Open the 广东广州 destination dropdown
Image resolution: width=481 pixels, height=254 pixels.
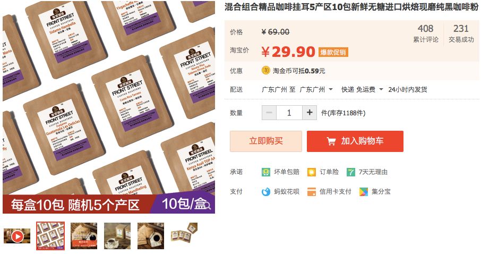[316, 90]
